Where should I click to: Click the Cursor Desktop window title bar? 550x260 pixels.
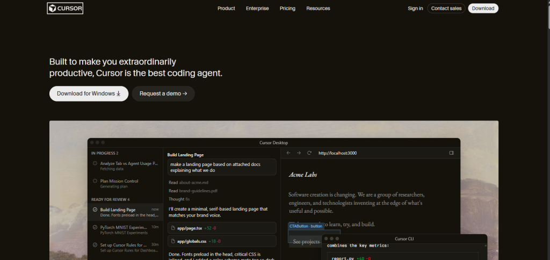(273, 142)
